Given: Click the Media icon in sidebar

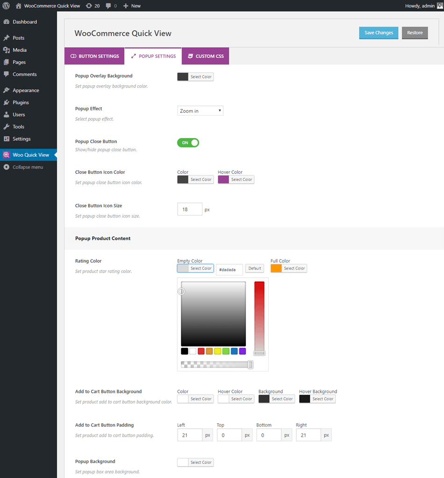Looking at the screenshot, I should (x=7, y=50).
